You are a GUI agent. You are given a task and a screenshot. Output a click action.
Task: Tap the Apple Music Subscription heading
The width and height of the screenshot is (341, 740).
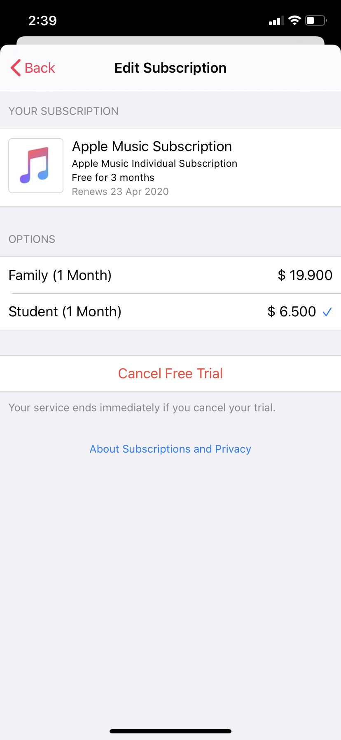click(152, 146)
